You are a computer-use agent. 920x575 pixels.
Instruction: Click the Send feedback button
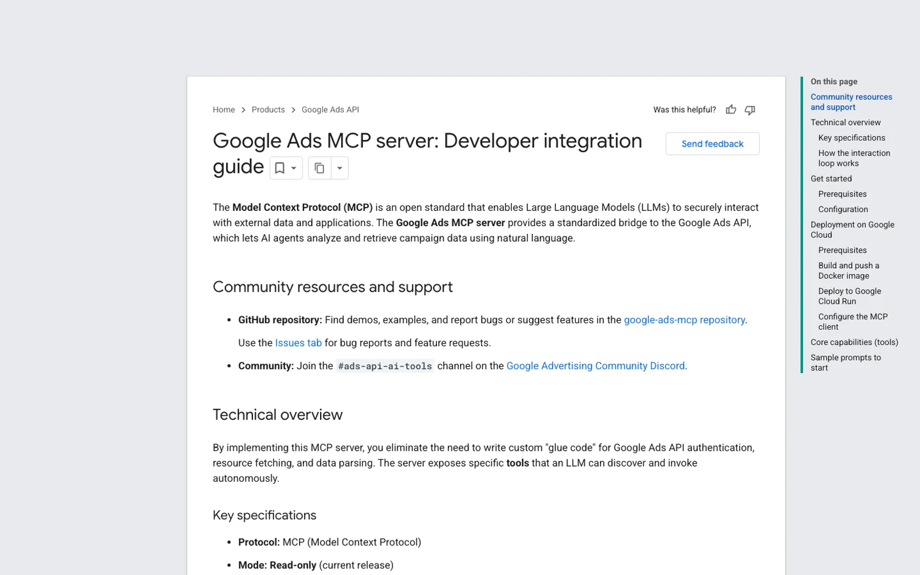click(x=712, y=144)
